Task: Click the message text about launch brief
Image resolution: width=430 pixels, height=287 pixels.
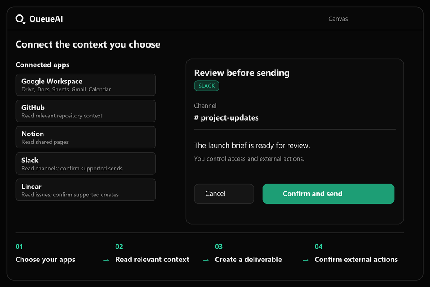Action: pos(252,145)
